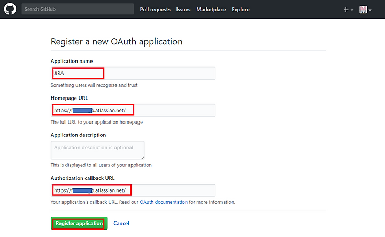This screenshot has height=237, width=385.
Task: Click the Homepage URL input field
Action: [133, 110]
